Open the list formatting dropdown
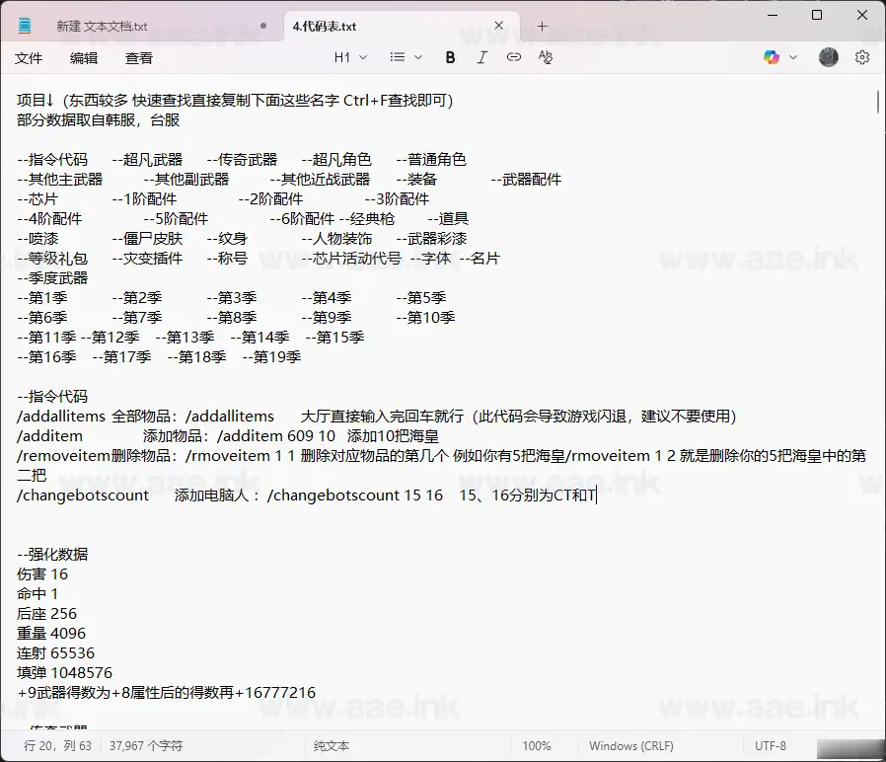 click(x=404, y=57)
